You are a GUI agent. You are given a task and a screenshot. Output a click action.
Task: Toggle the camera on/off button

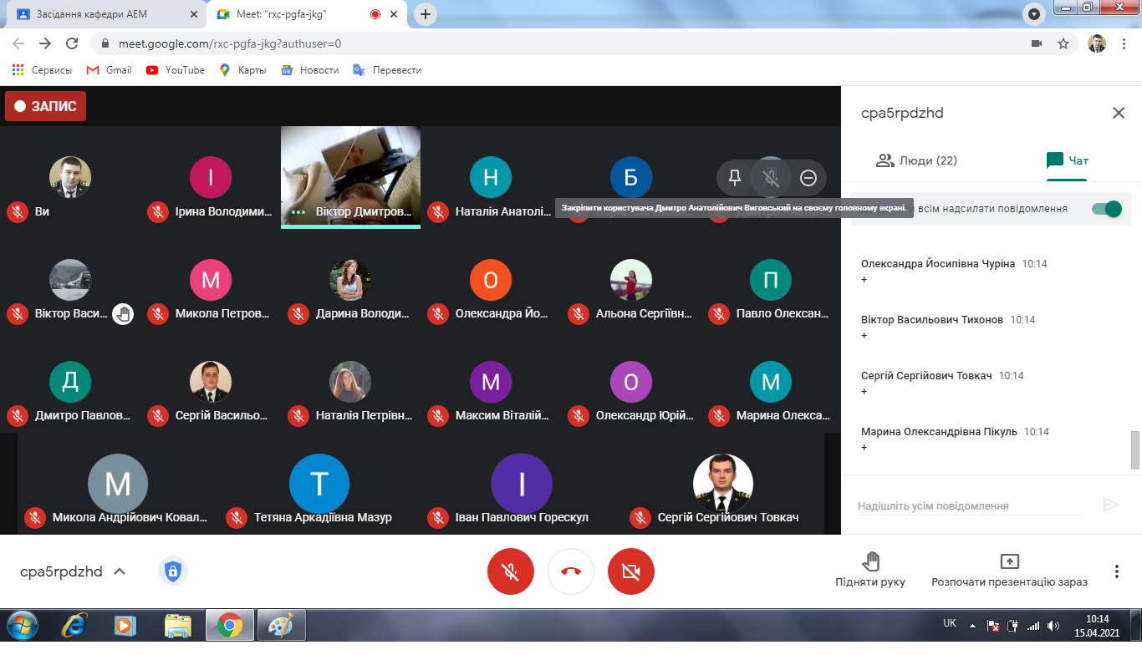pos(631,571)
